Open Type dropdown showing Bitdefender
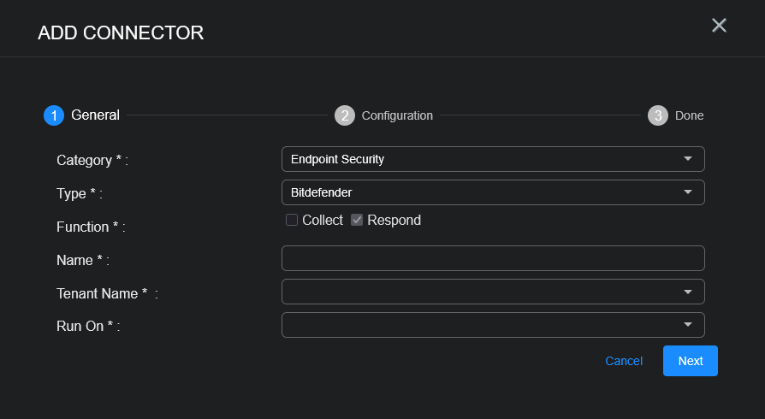 coord(479,192)
